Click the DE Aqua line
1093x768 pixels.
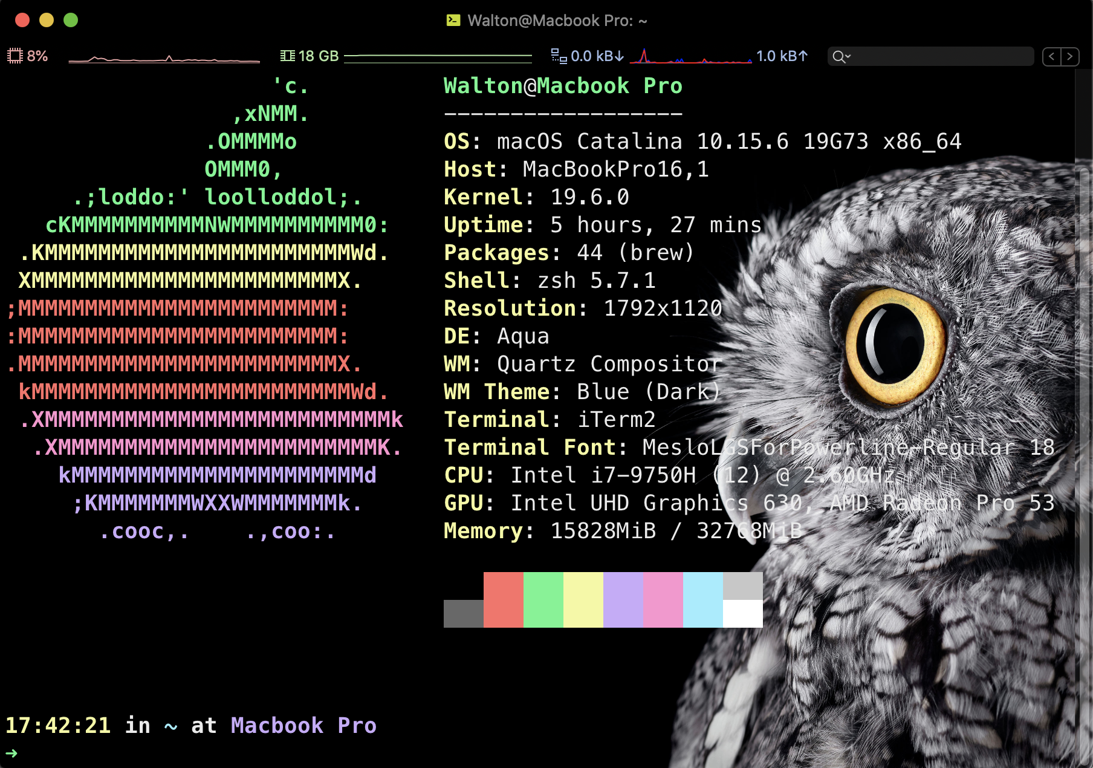coord(496,336)
